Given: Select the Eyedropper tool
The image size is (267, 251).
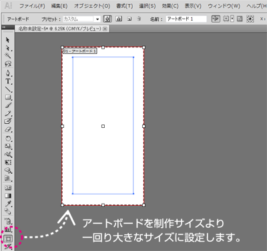Looking at the screenshot, I should pos(8,204).
